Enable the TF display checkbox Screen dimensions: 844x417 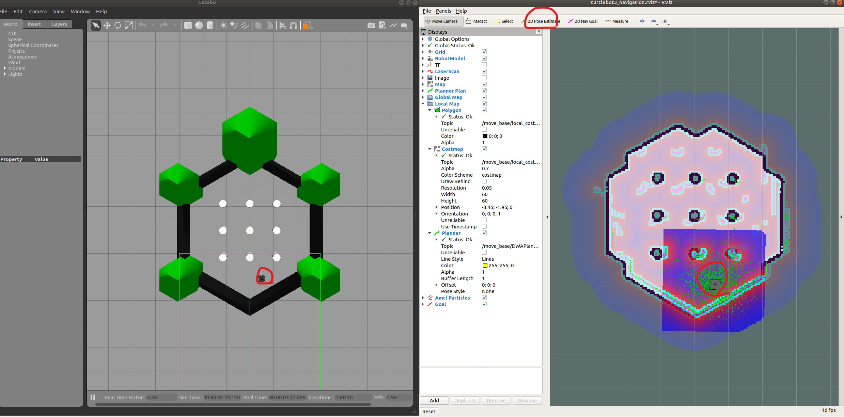(x=484, y=65)
